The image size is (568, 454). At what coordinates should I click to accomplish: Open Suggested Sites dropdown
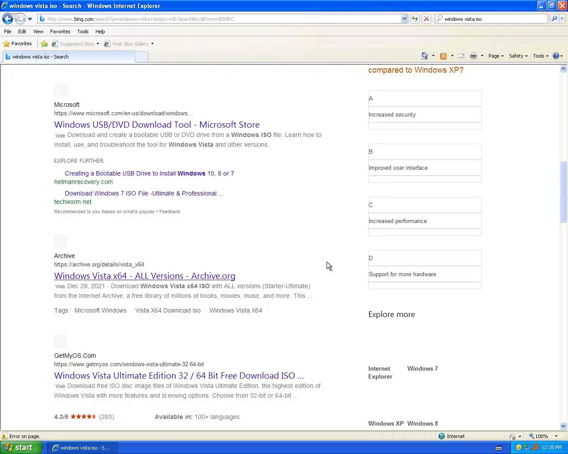pos(75,44)
